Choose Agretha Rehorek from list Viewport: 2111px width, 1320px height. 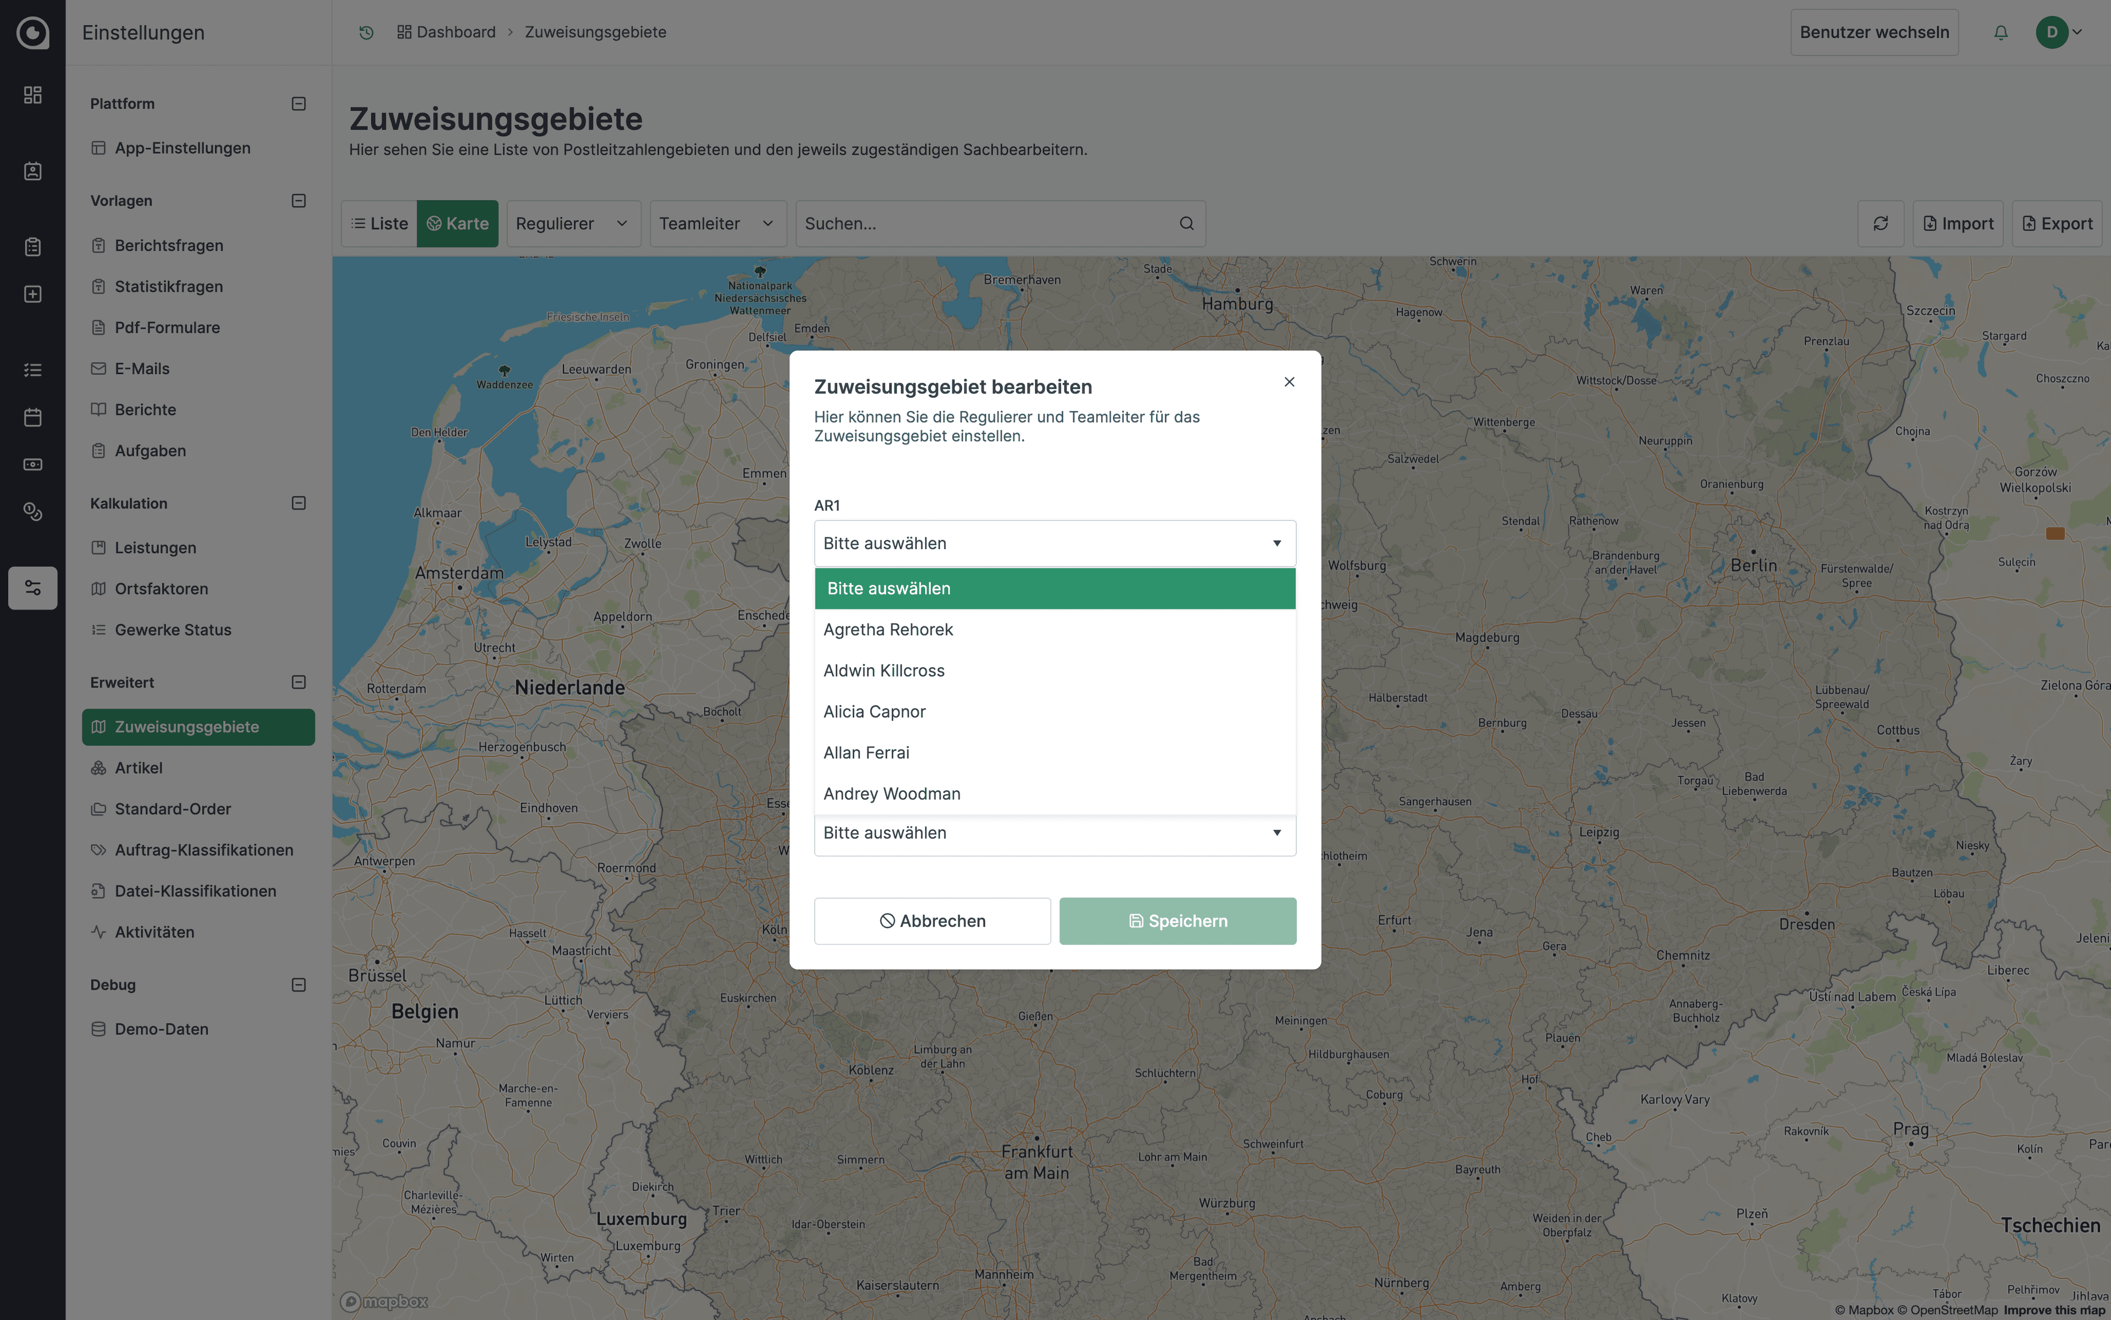(1055, 629)
